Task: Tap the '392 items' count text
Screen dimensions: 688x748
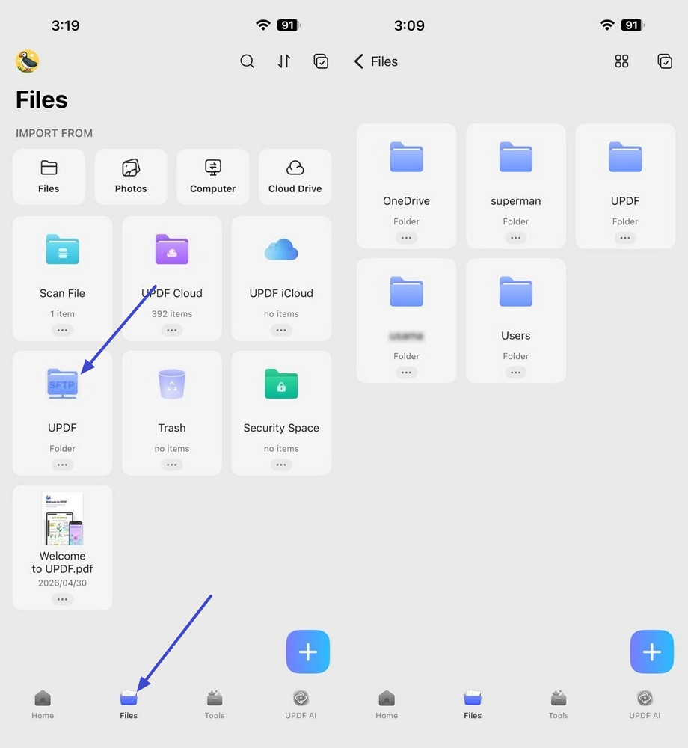Action: pos(172,314)
